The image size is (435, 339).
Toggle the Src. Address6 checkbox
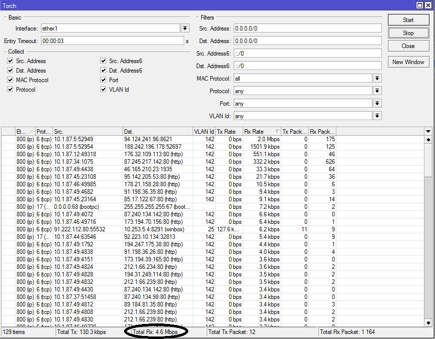(103, 61)
